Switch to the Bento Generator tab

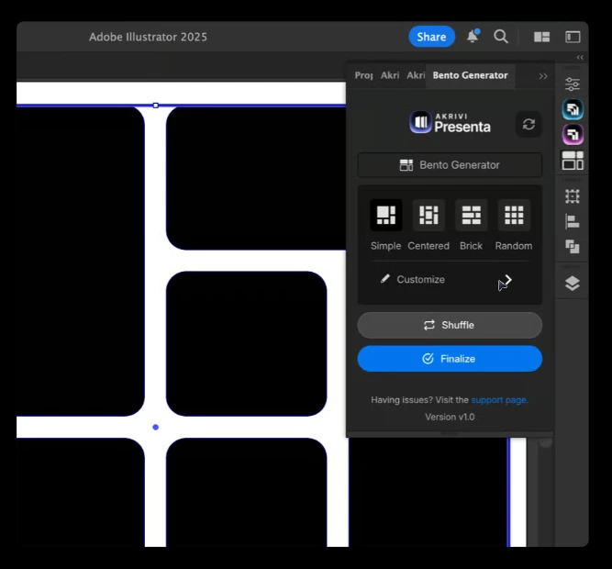point(471,75)
